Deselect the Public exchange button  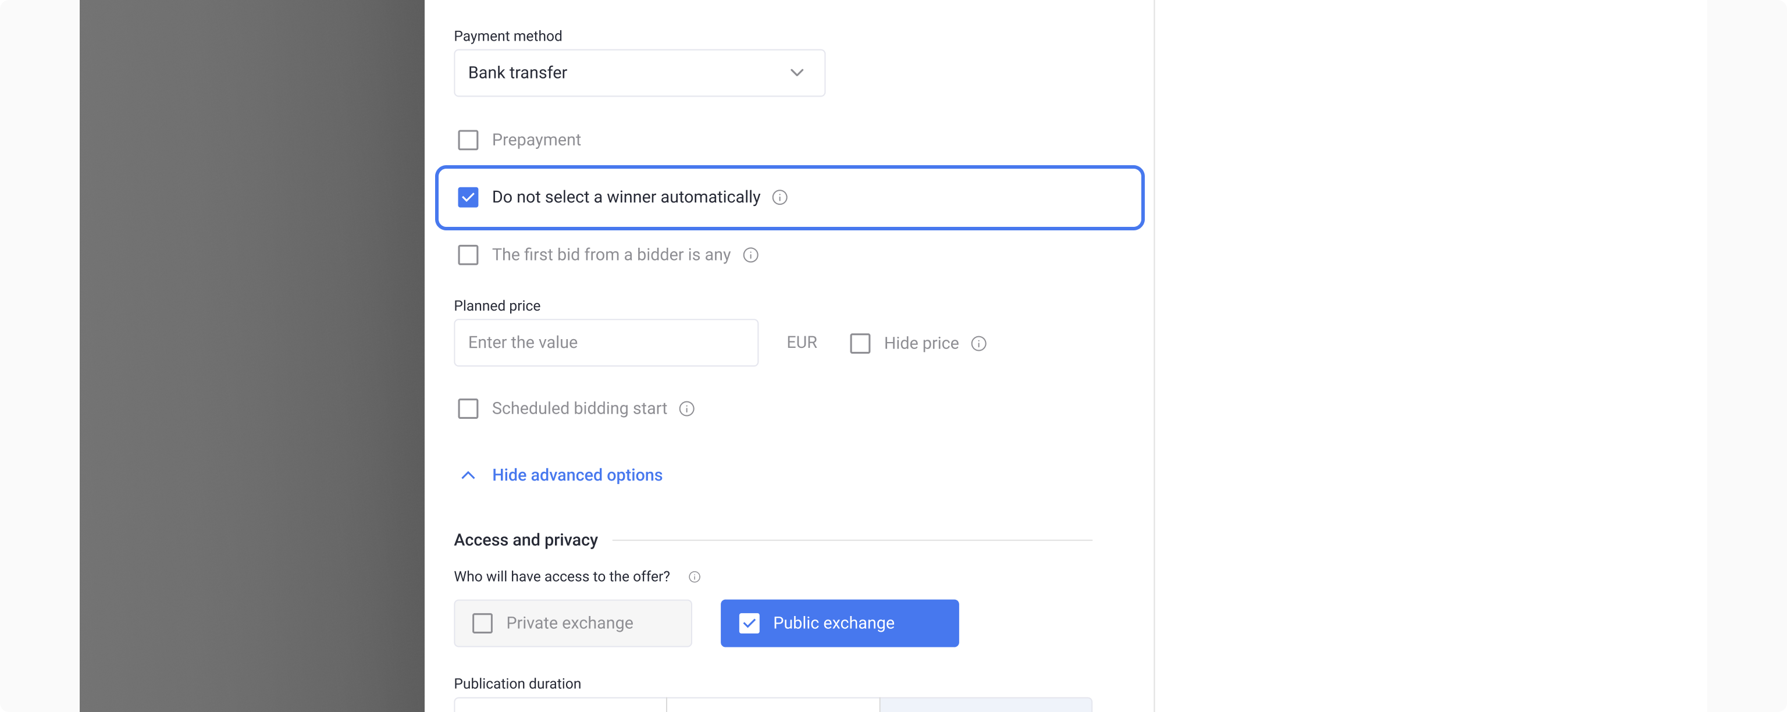839,623
